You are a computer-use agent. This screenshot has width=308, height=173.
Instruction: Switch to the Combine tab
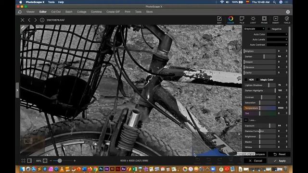96,12
